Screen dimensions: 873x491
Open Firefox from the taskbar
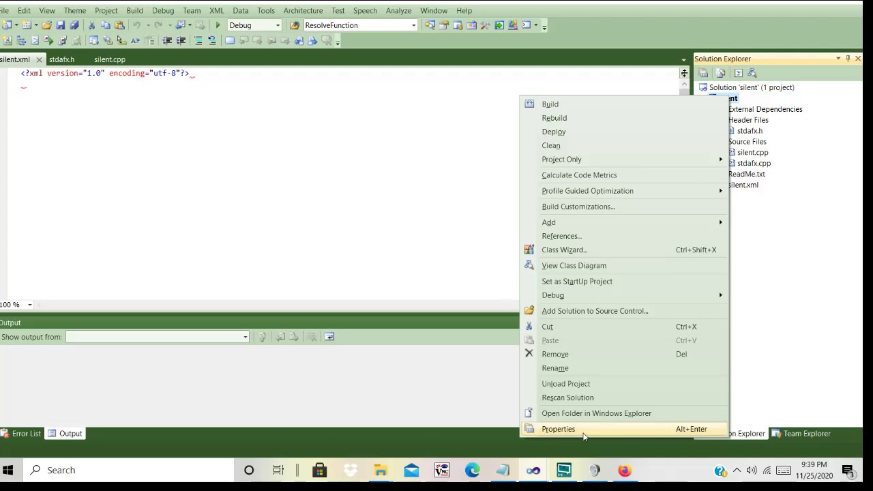click(x=625, y=471)
